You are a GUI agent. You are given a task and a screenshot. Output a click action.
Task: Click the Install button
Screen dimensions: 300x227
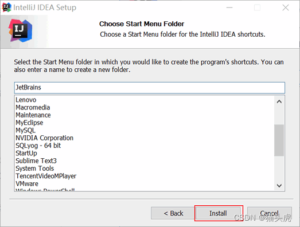218,213
